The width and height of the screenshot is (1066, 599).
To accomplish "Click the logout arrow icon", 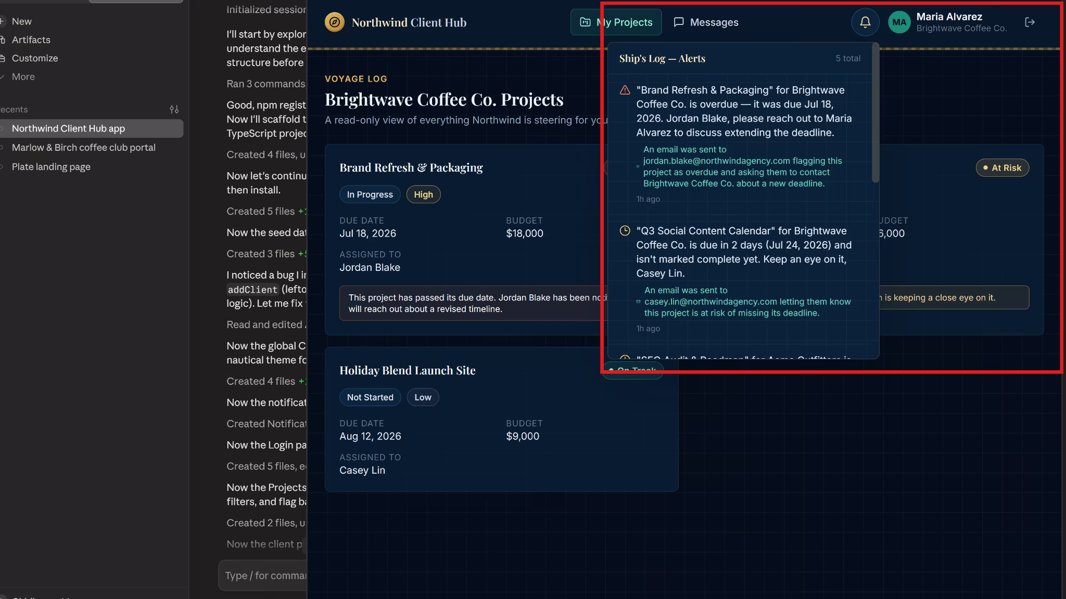I will pos(1030,22).
